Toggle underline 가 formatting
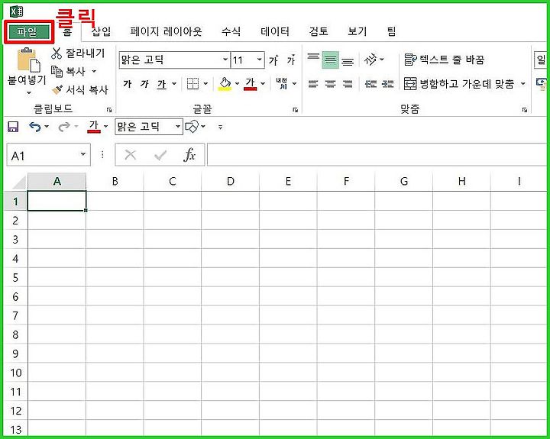 [x=161, y=84]
